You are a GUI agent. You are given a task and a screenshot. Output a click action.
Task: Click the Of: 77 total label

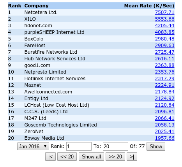click(137, 146)
